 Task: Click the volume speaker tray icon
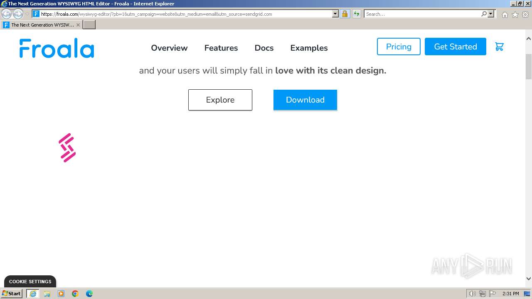(473, 294)
